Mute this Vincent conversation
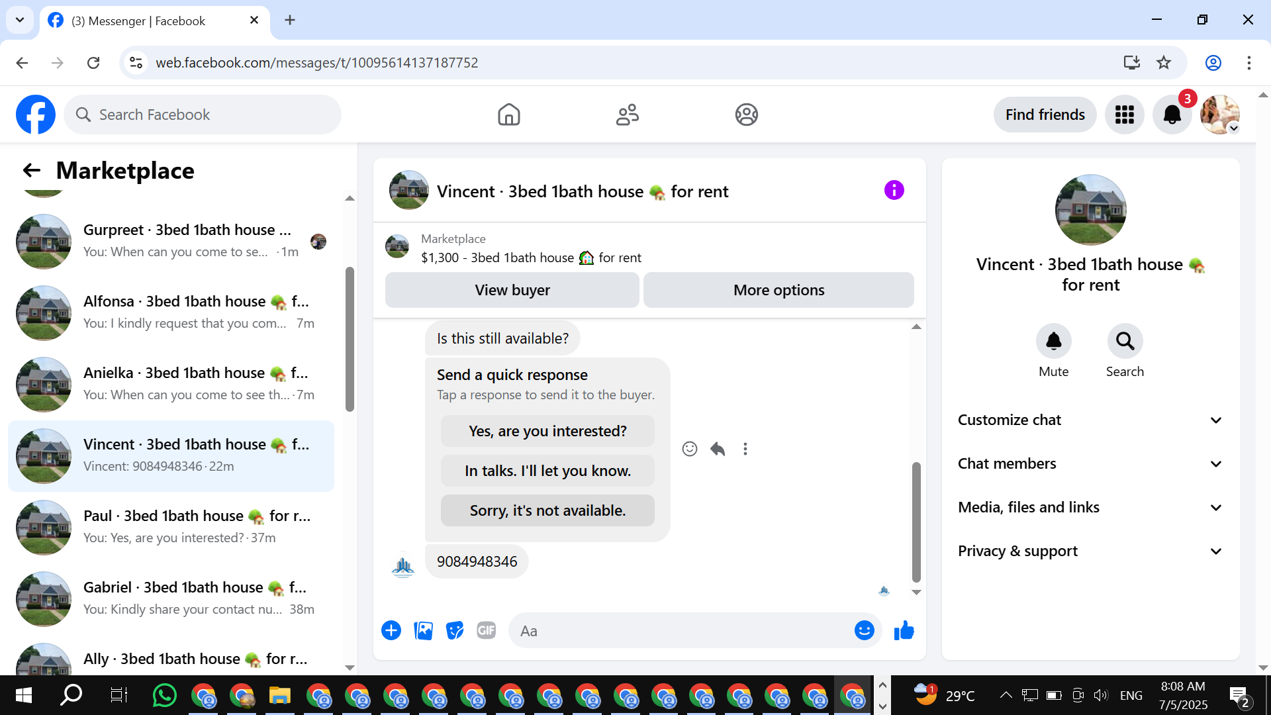 pyautogui.click(x=1053, y=342)
